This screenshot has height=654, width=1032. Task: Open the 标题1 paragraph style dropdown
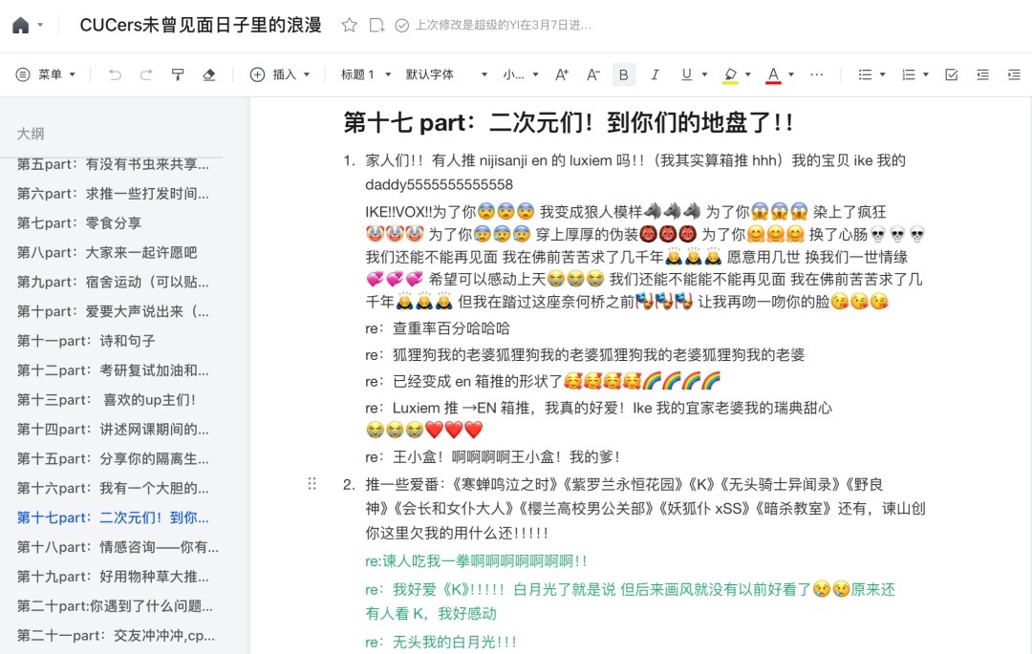click(x=364, y=74)
